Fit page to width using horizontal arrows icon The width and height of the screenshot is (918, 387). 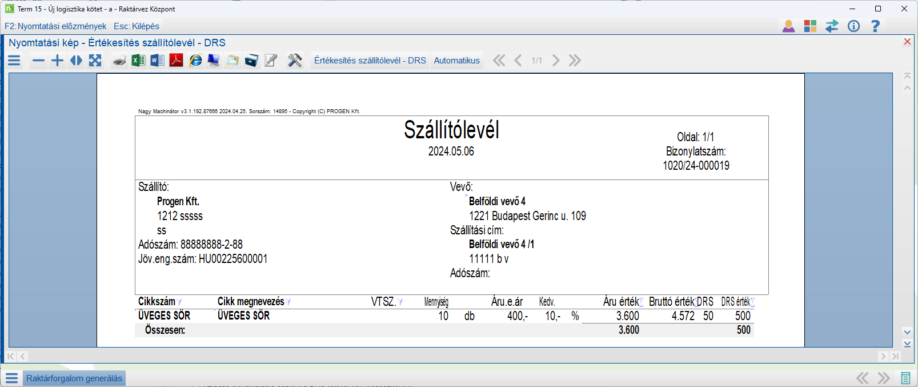(76, 61)
